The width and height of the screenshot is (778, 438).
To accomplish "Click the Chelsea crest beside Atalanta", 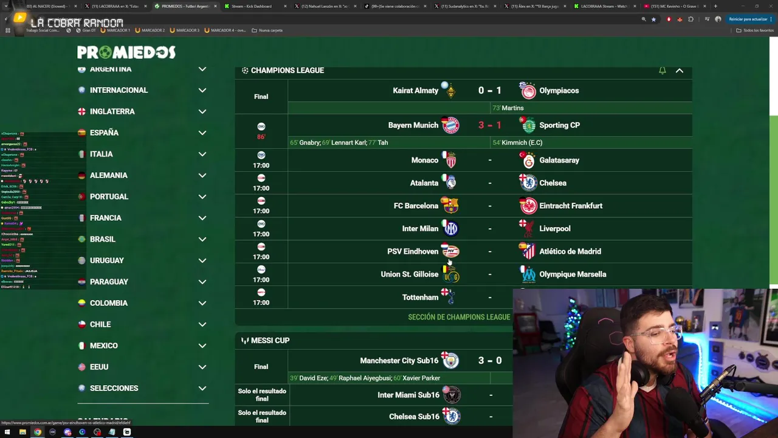I will (528, 183).
